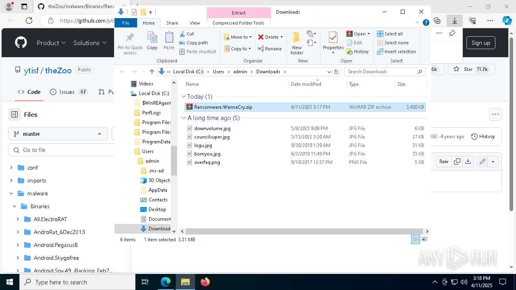Click theZoo repository link
Image resolution: width=516 pixels, height=290 pixels.
coord(58,70)
